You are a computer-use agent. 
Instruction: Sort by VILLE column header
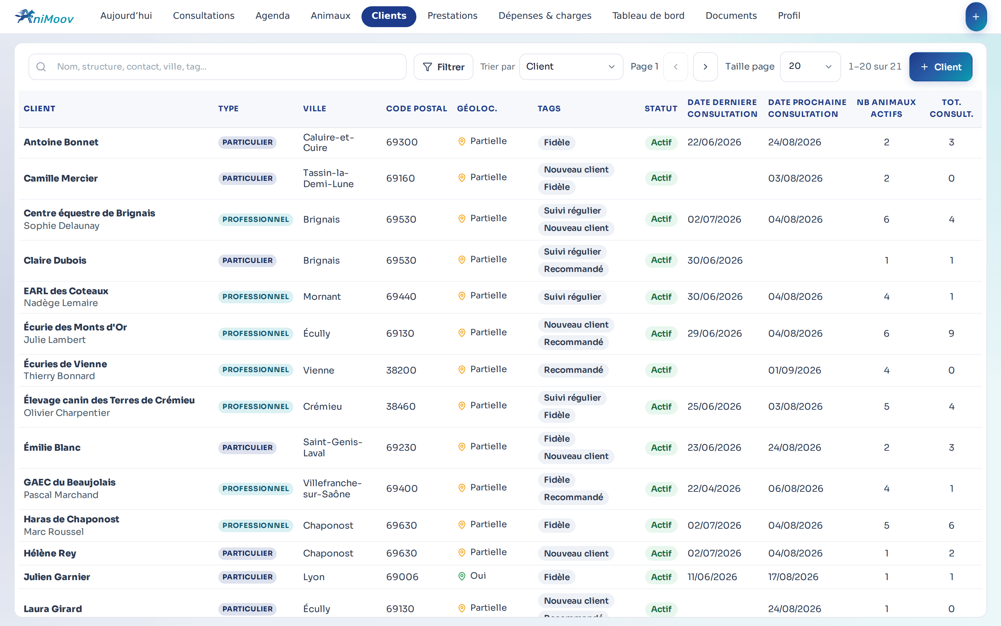pyautogui.click(x=314, y=109)
